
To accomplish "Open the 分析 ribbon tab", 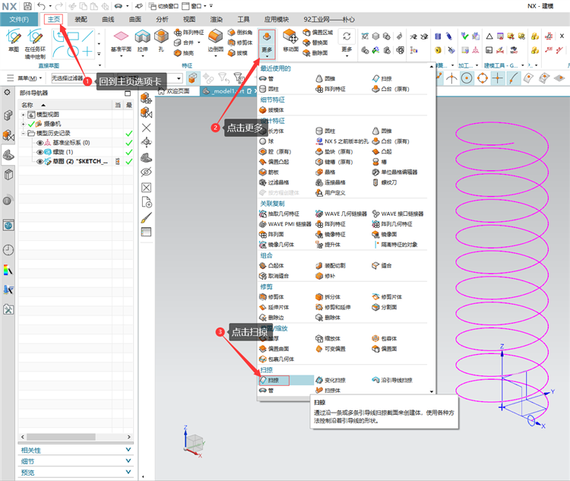I will 162,19.
